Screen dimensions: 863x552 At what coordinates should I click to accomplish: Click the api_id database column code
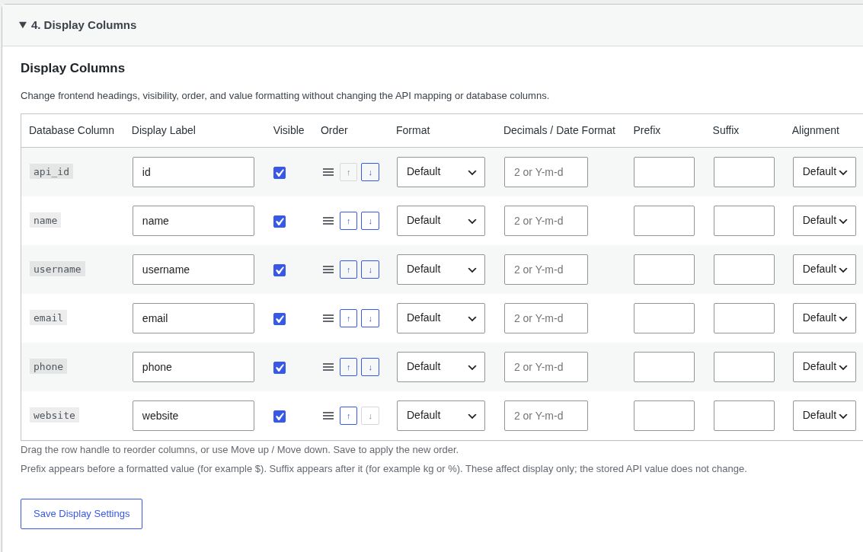pyautogui.click(x=51, y=172)
